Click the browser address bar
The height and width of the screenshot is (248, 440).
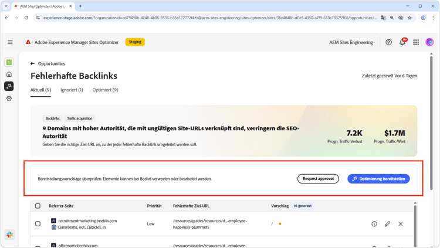click(209, 18)
